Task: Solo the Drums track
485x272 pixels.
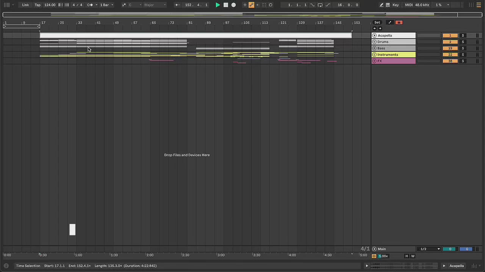Action: tap(463, 42)
